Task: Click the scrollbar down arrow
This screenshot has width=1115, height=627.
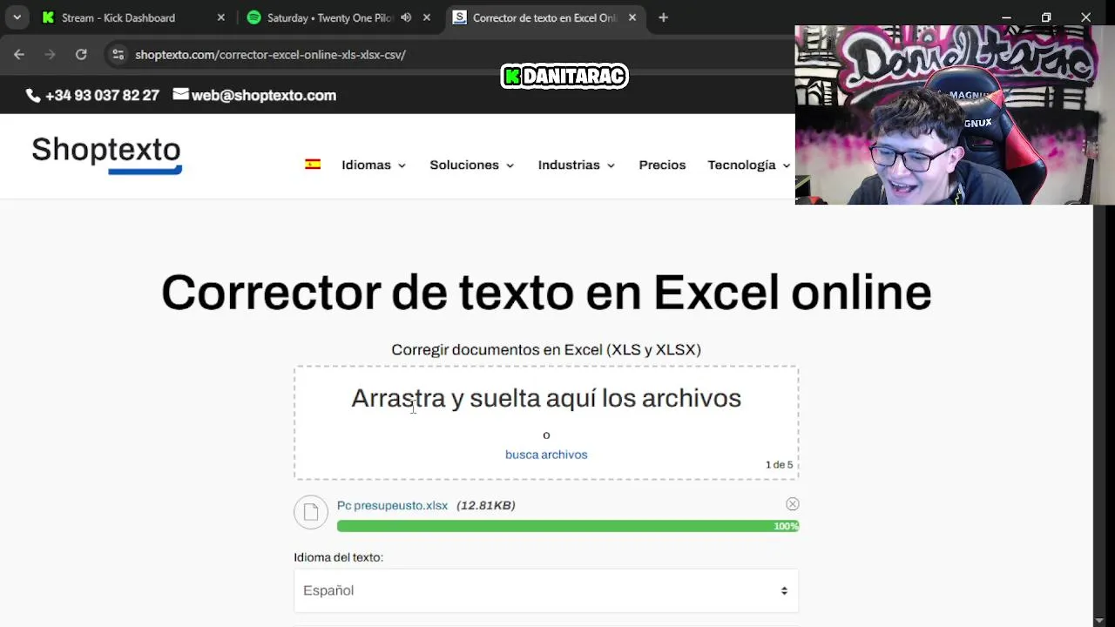Action: pos(1100,619)
